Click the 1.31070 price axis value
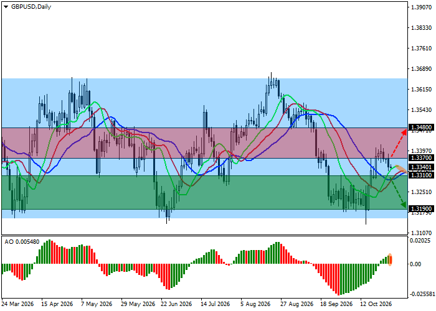 pos(422,233)
